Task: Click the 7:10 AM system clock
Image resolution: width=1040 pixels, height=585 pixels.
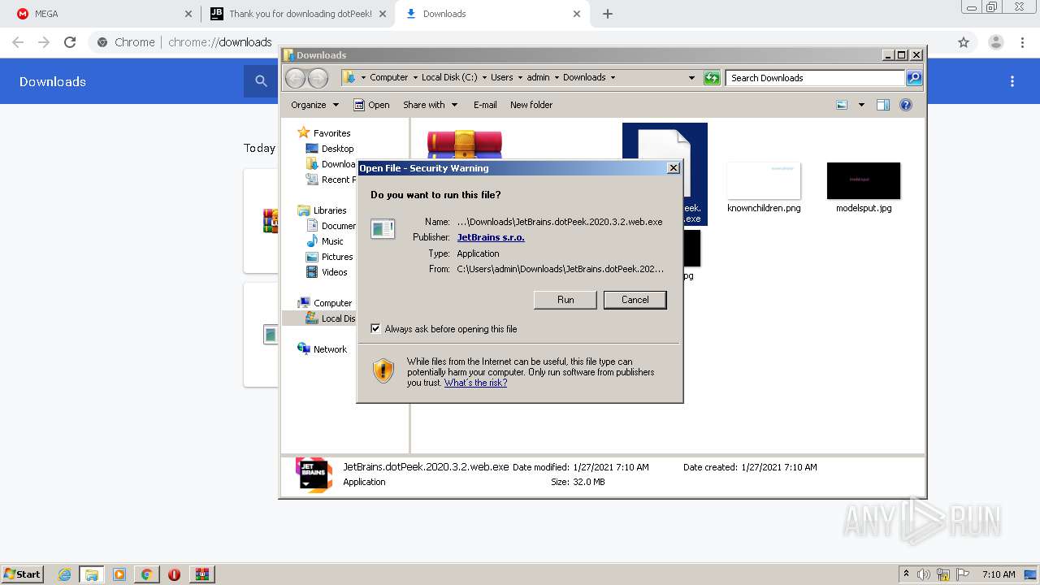Action: tap(998, 574)
